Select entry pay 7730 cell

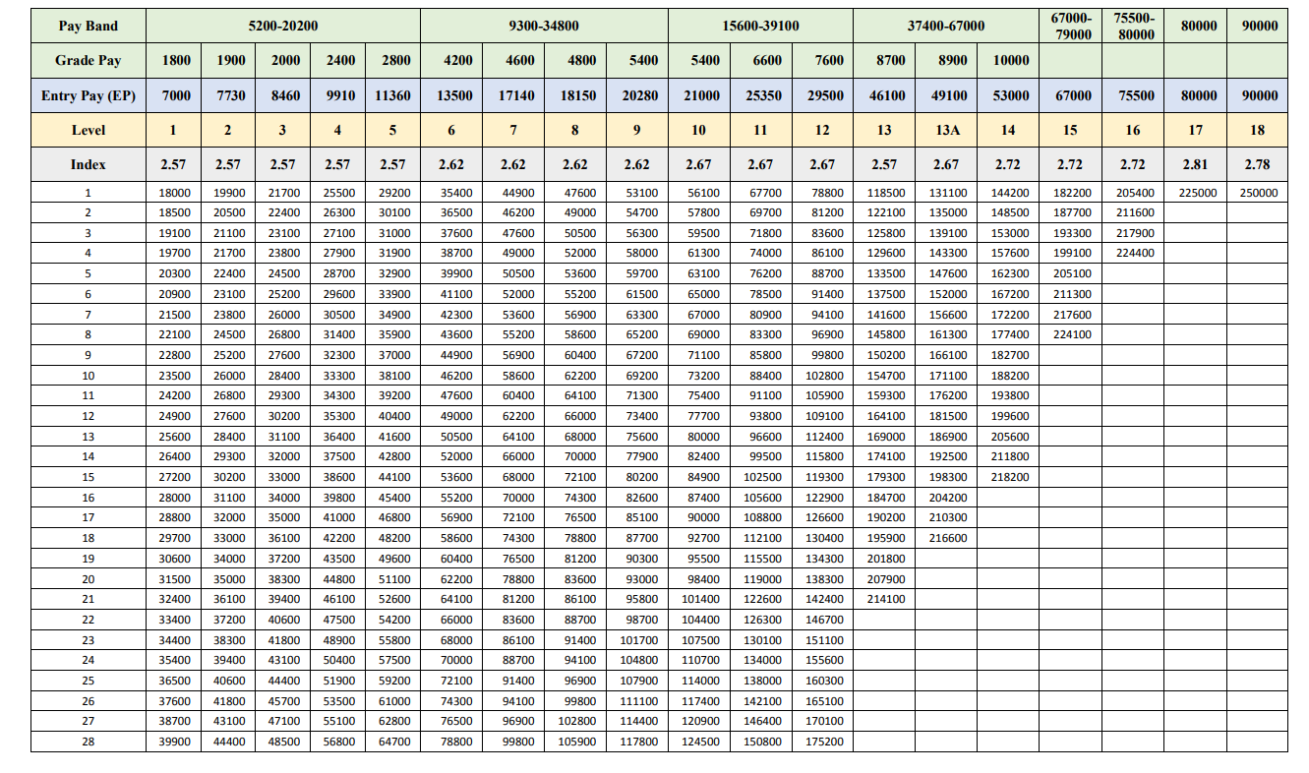(230, 95)
